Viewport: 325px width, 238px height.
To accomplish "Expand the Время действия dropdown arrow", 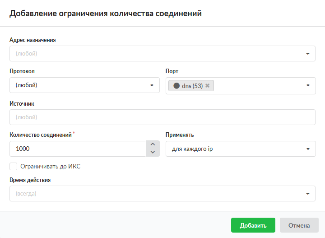I will point(308,194).
